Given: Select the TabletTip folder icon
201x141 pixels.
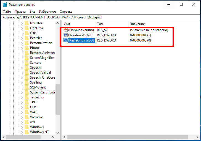Looking at the screenshot, I should tap(27, 97).
